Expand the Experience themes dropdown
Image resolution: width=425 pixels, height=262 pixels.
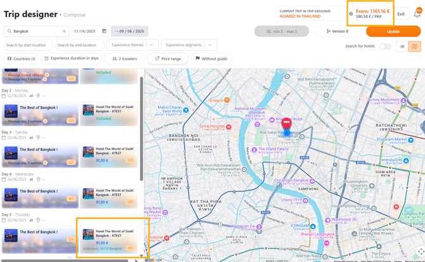(152, 45)
